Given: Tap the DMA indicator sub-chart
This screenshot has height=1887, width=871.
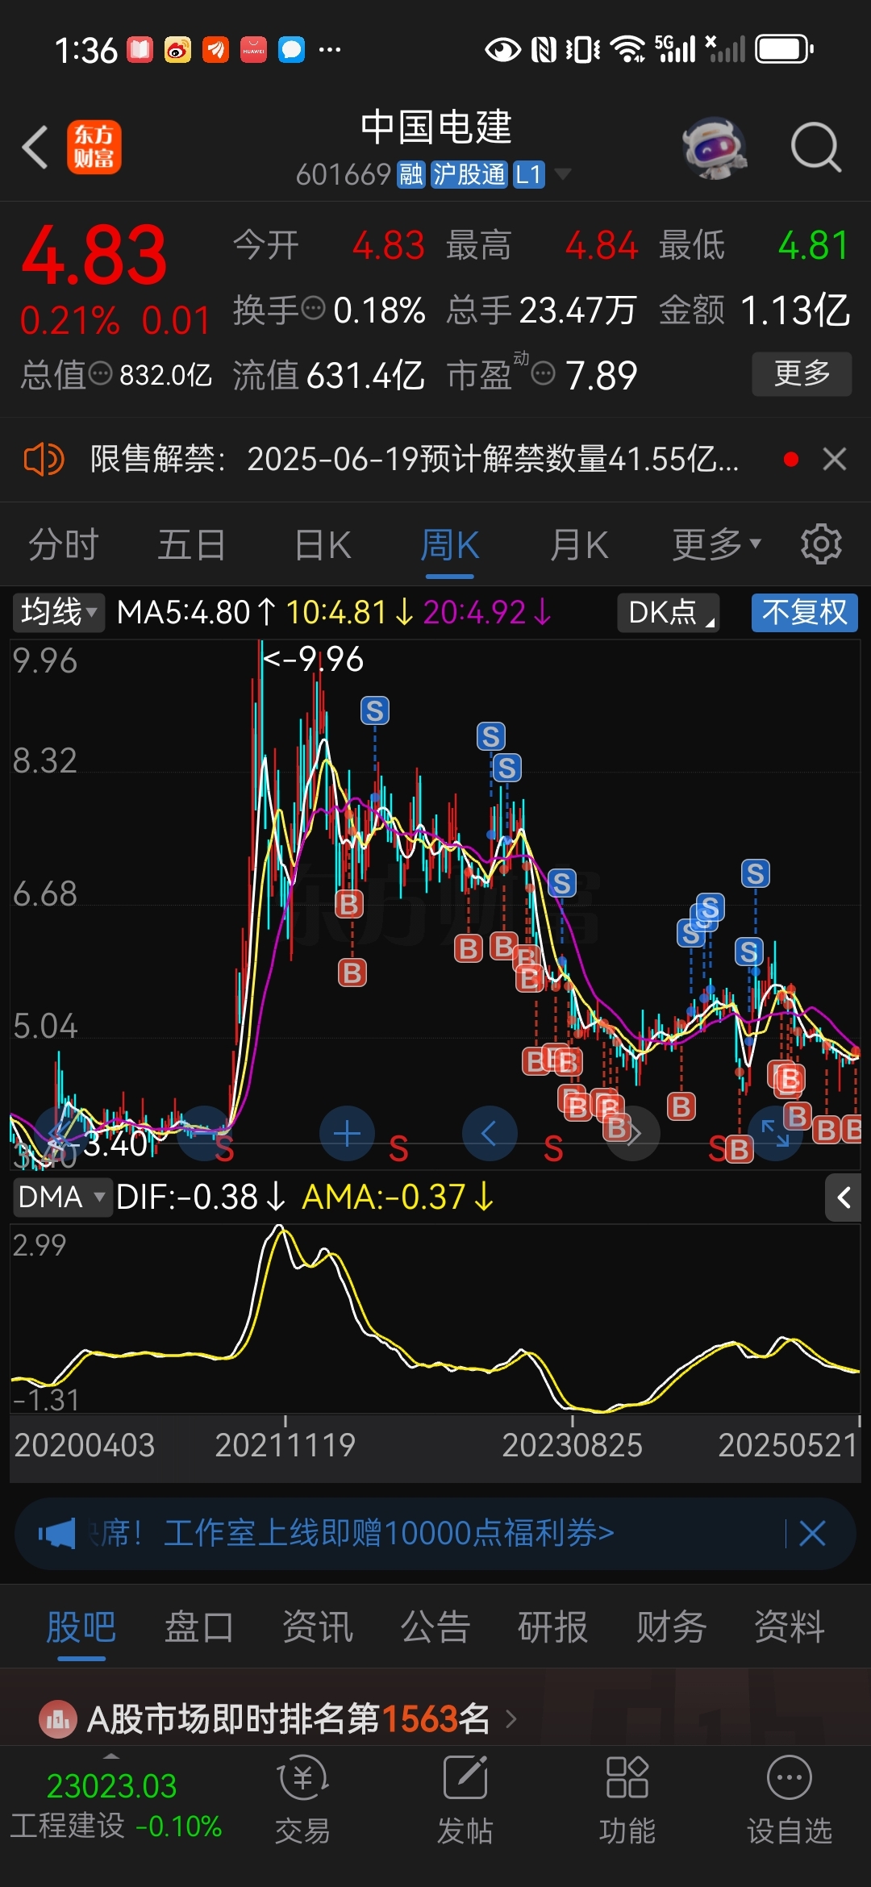Looking at the screenshot, I should click(435, 1318).
